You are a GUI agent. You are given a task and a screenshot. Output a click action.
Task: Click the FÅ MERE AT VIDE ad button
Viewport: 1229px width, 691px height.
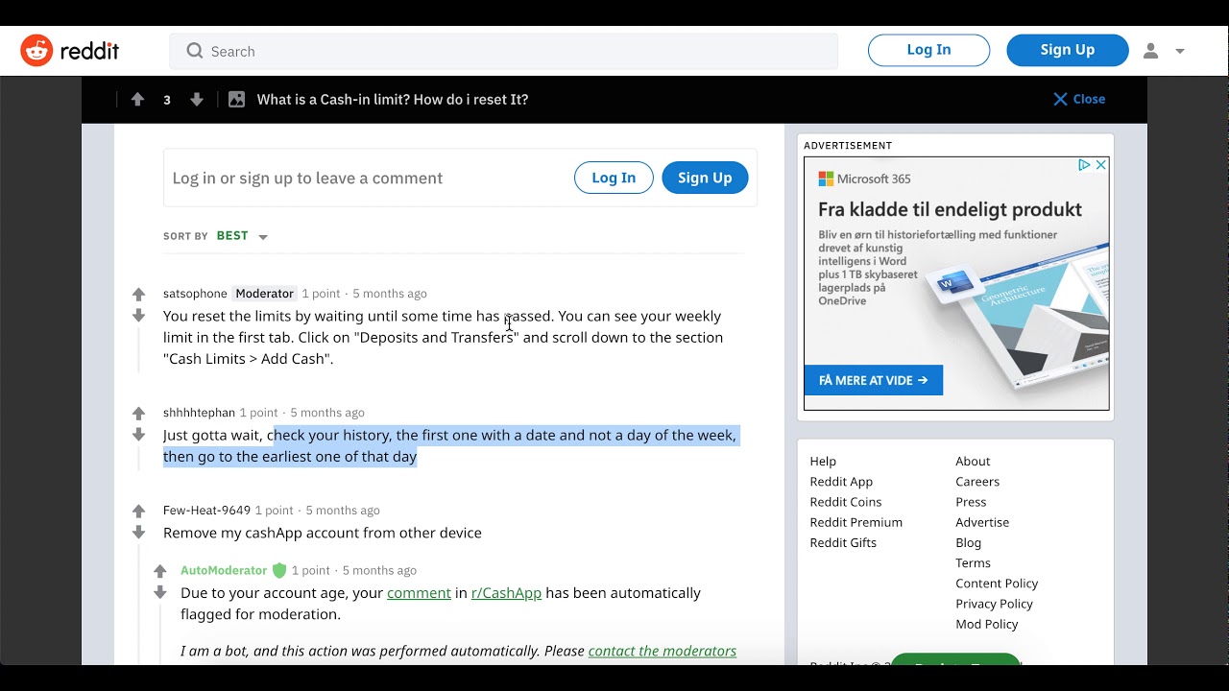coord(873,380)
